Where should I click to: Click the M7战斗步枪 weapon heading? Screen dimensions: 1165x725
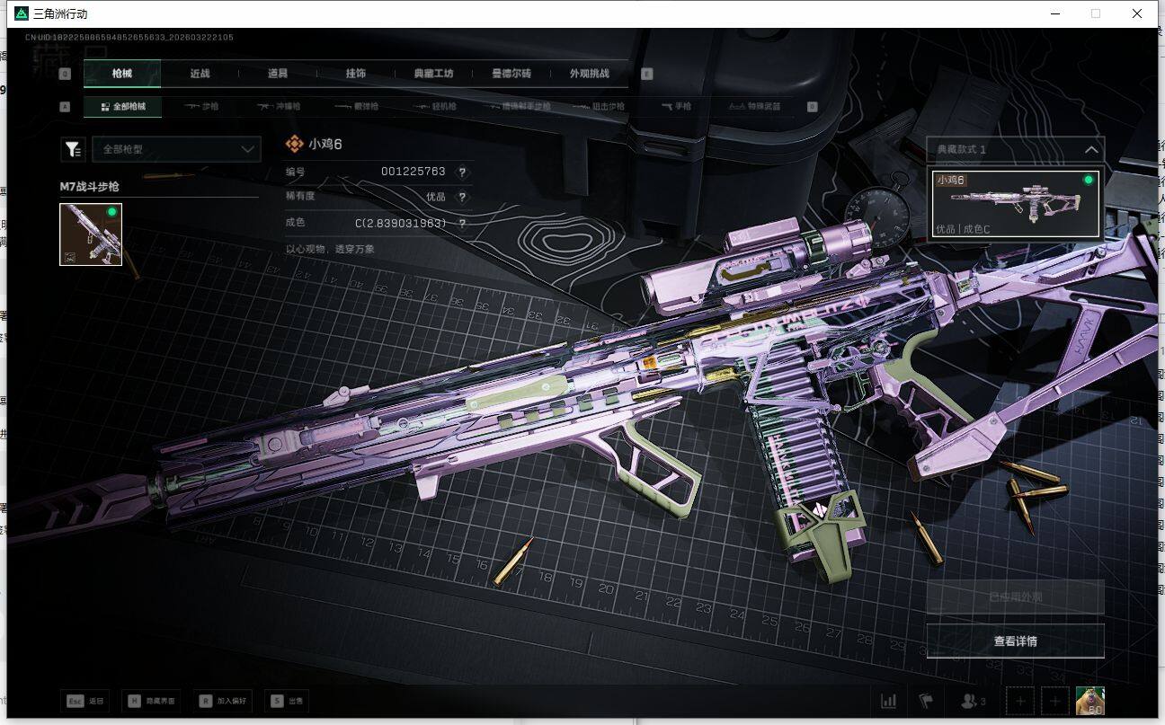click(89, 187)
